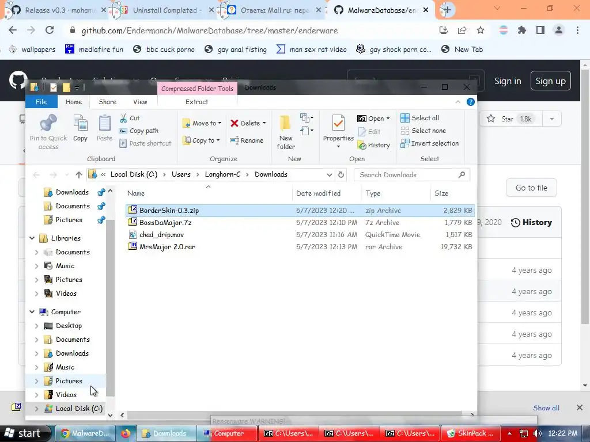This screenshot has height=442, width=590.
Task: Click Go to file button
Action: [531, 188]
